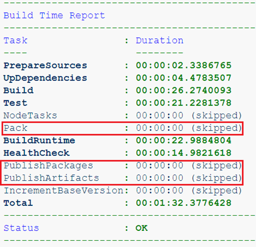Viewport: 256px width, 247px height.
Task: Click the skipped duration in Pack row
Action: click(x=189, y=128)
